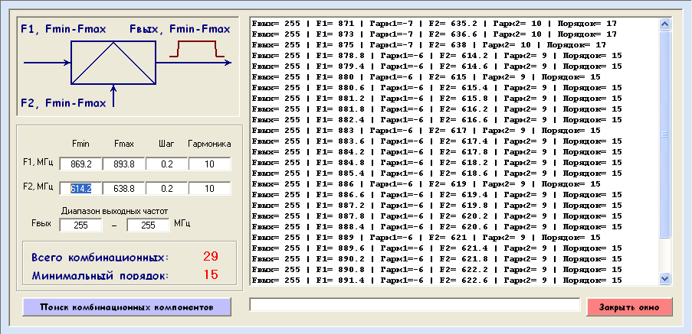Screen dimensions: 692x334
Task: Click the lower Fвых range start field
Action: tap(80, 225)
